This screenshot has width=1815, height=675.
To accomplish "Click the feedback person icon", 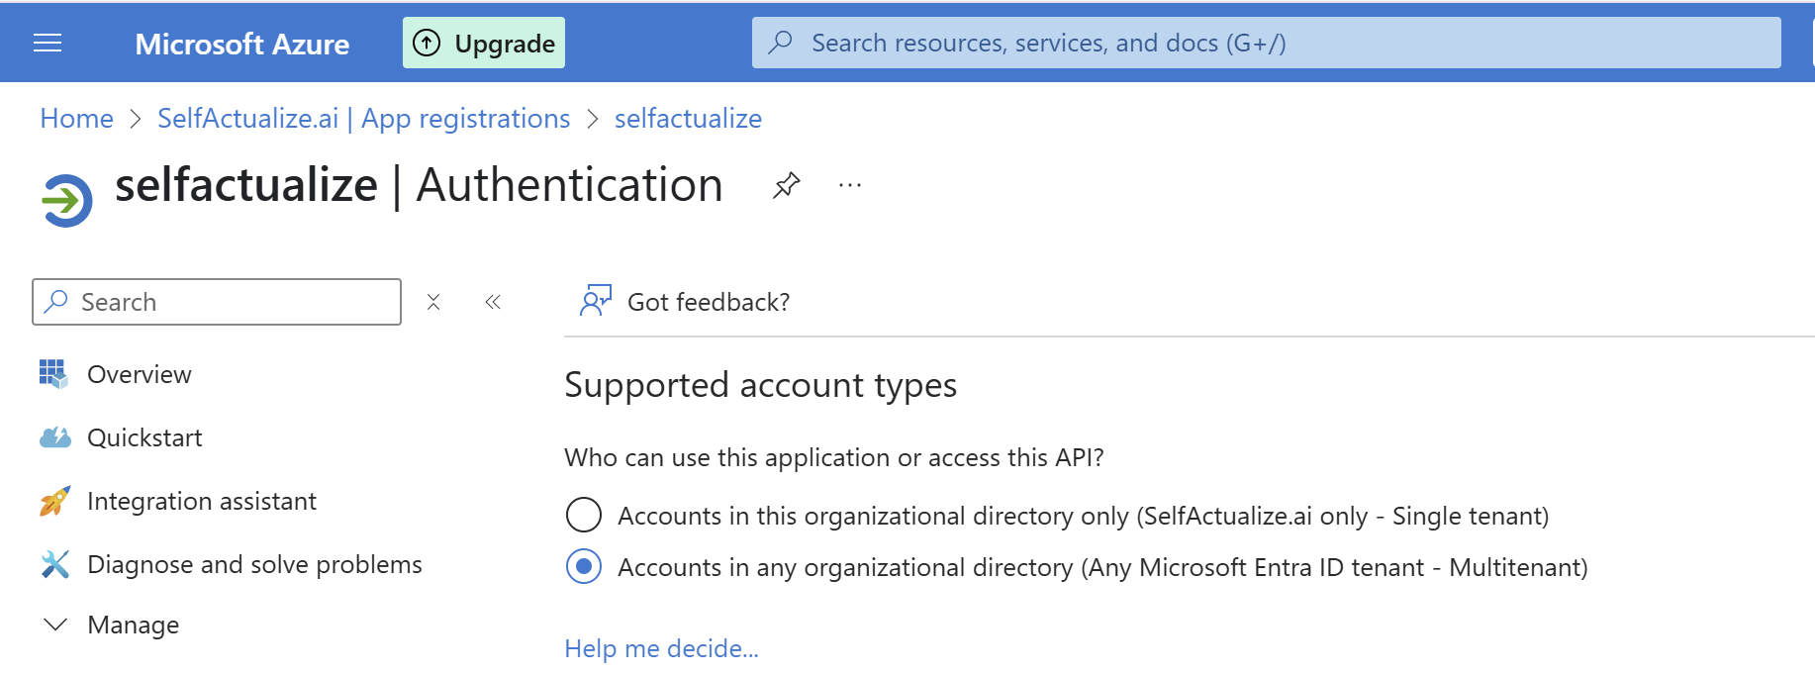I will click(596, 301).
